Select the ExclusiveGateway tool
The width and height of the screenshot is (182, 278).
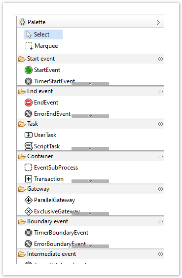tap(52, 211)
